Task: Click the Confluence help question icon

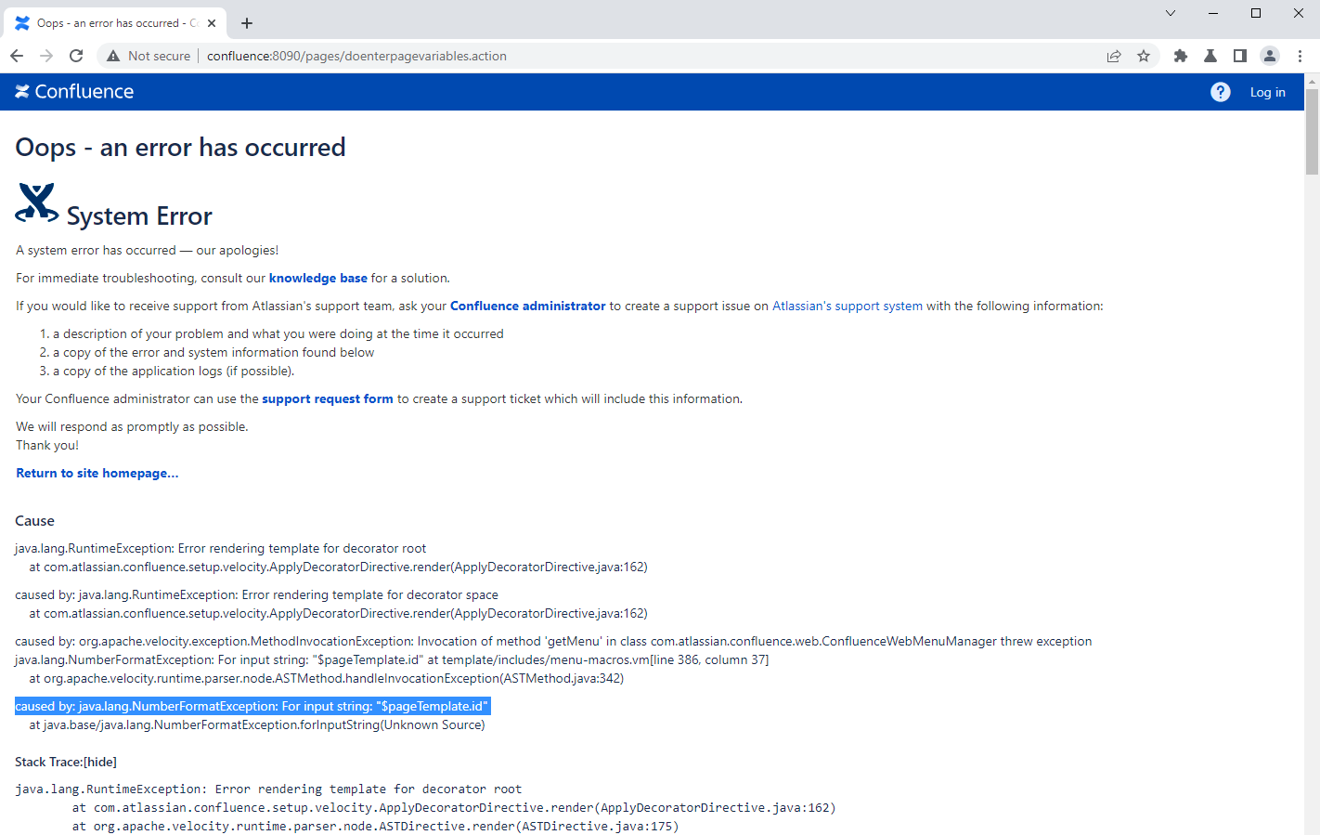Action: [x=1221, y=92]
